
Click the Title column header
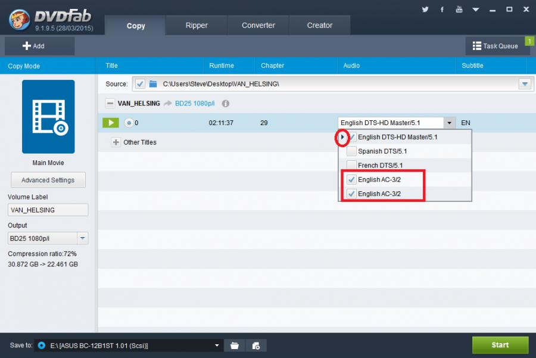pos(111,66)
